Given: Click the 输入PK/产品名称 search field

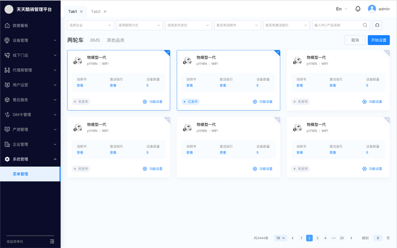Looking at the screenshot, I should coord(336,25).
